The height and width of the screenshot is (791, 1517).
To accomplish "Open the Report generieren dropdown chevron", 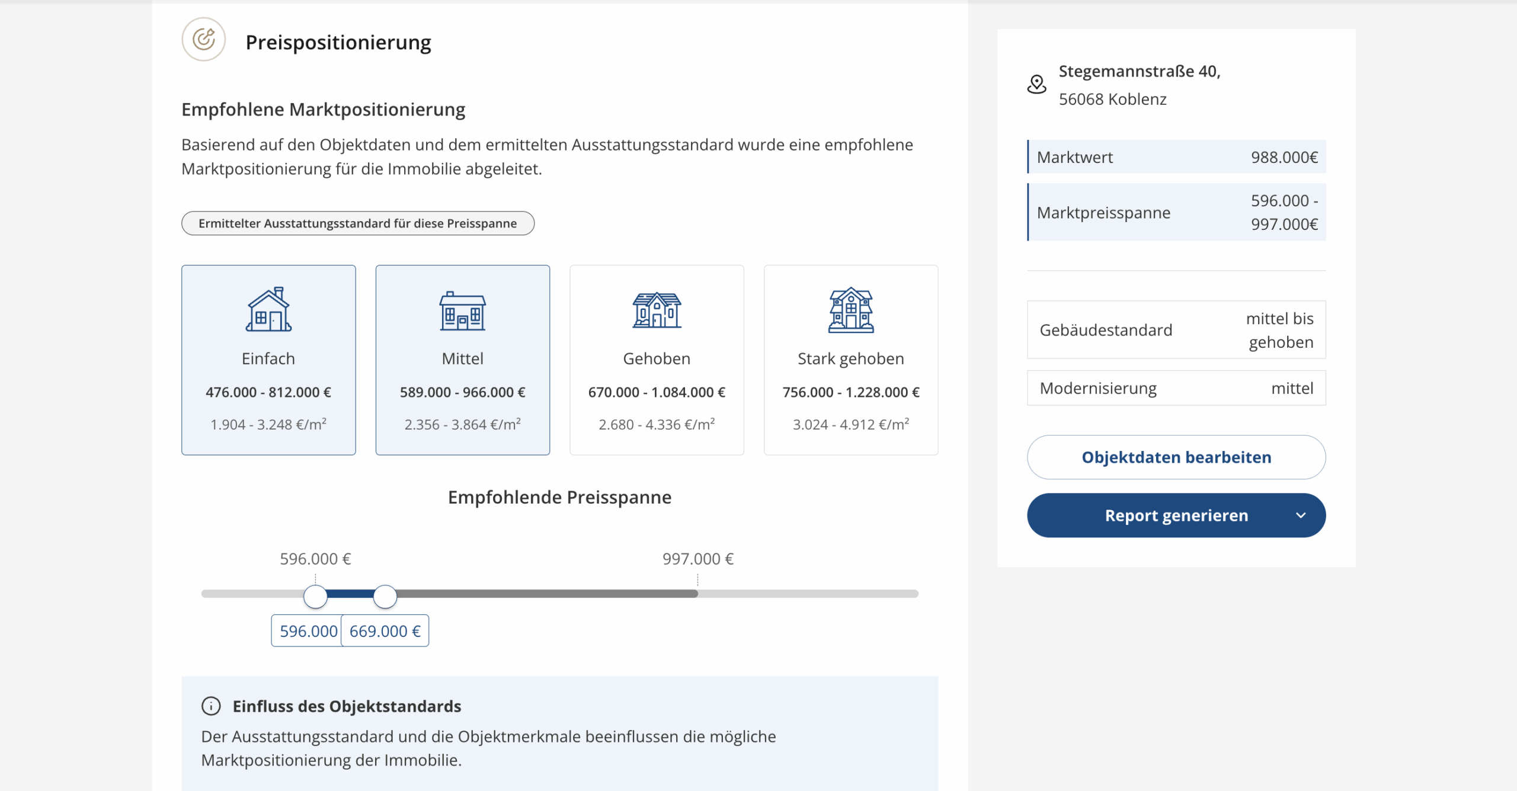I will [1301, 515].
